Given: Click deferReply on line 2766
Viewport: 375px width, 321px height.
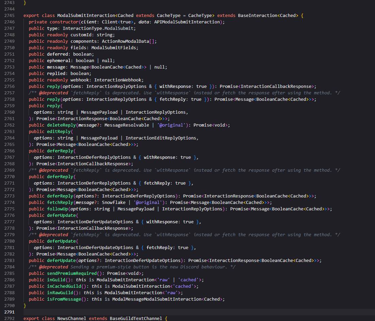Looking at the screenshot, I should pos(60,151).
